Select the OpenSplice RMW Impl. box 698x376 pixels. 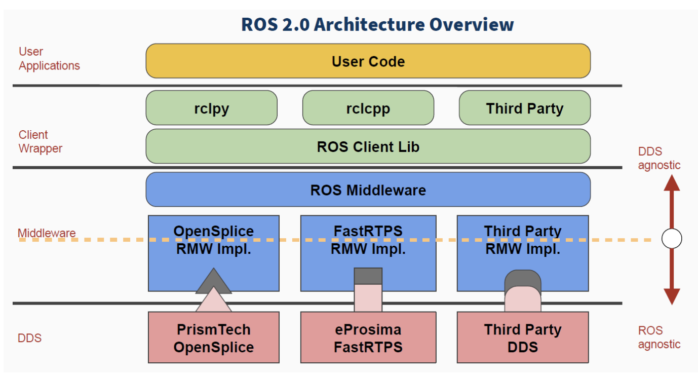[x=214, y=253]
